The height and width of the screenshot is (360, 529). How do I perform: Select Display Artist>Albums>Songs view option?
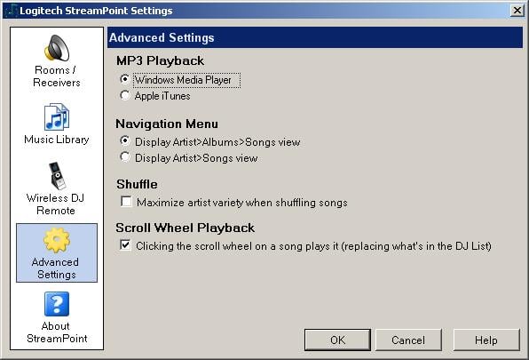tap(125, 140)
